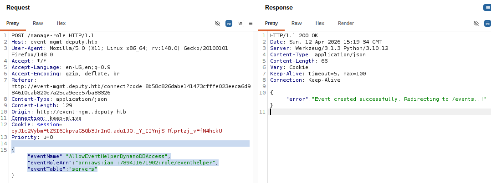491x183 pixels.
Task: Click the session cookie token value
Action: click(117, 130)
